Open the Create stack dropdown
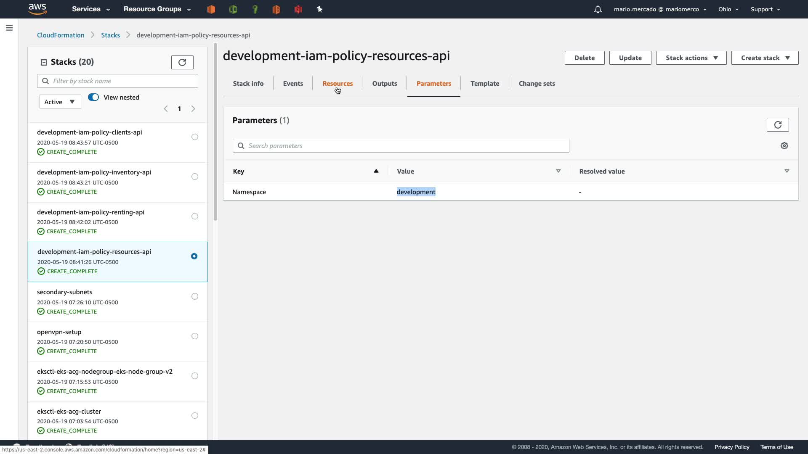 (764, 58)
